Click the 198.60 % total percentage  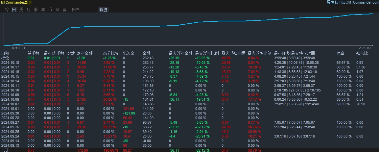pos(111,150)
